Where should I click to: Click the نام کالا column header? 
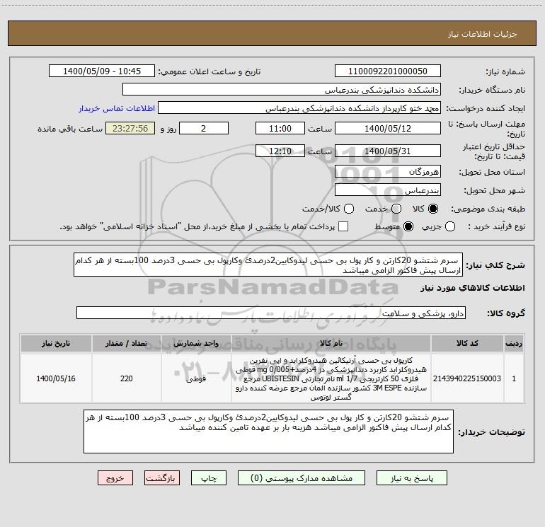331,343
